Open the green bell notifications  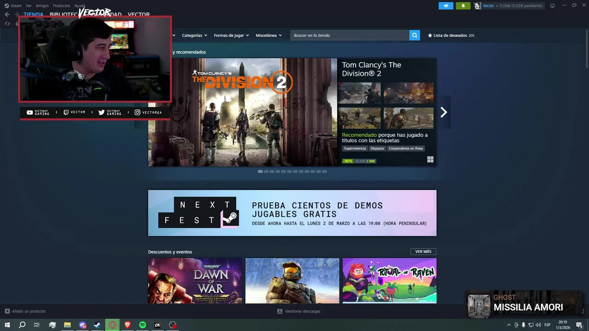[x=463, y=6]
